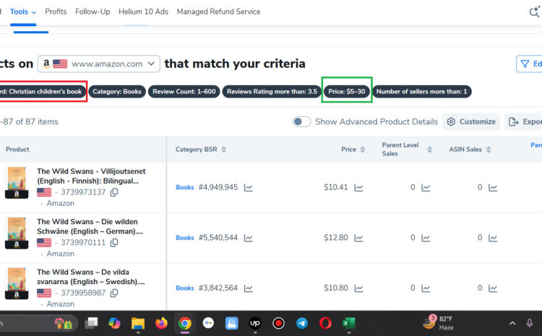Screen dimensions: 542x336
Task: Open the Tools dropdown menu
Action: pyautogui.click(x=23, y=12)
